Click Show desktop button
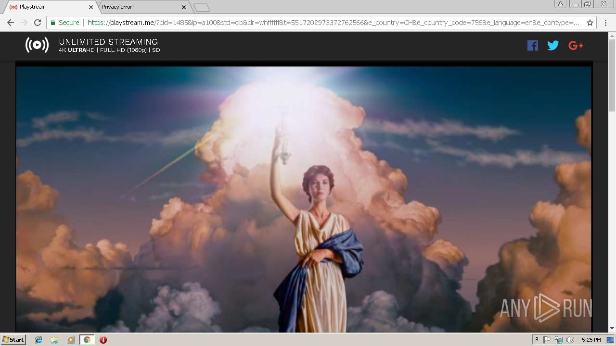This screenshot has height=346, width=616. tap(611, 340)
